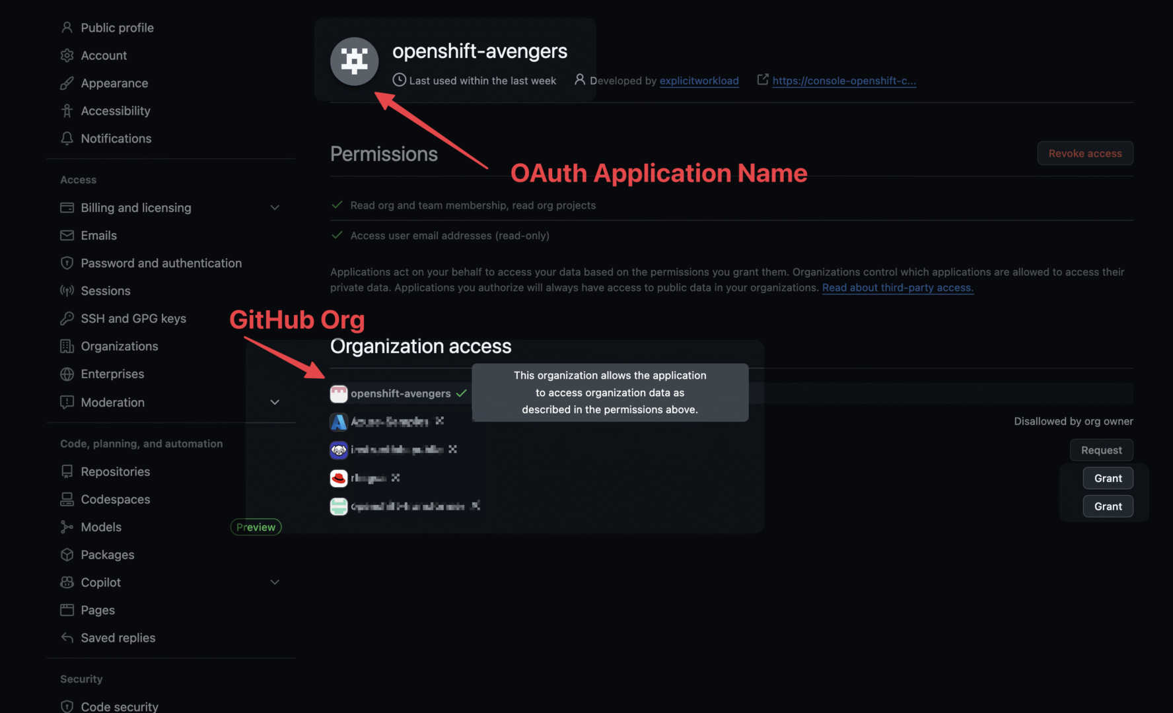Screen dimensions: 1173x713
Task: Open Repositories settings page
Action: coord(115,471)
